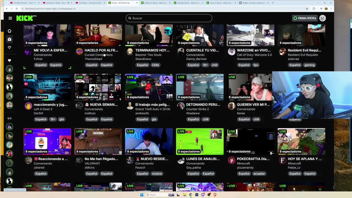Open the LUNES DE ANALISI... stream title
Screen dimensions: 352x198
click(203, 159)
